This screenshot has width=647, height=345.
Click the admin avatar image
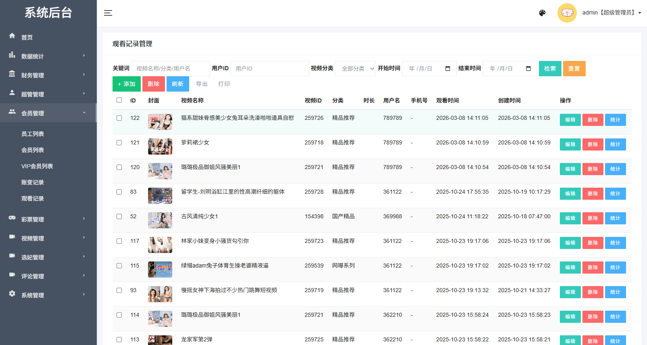(x=567, y=13)
